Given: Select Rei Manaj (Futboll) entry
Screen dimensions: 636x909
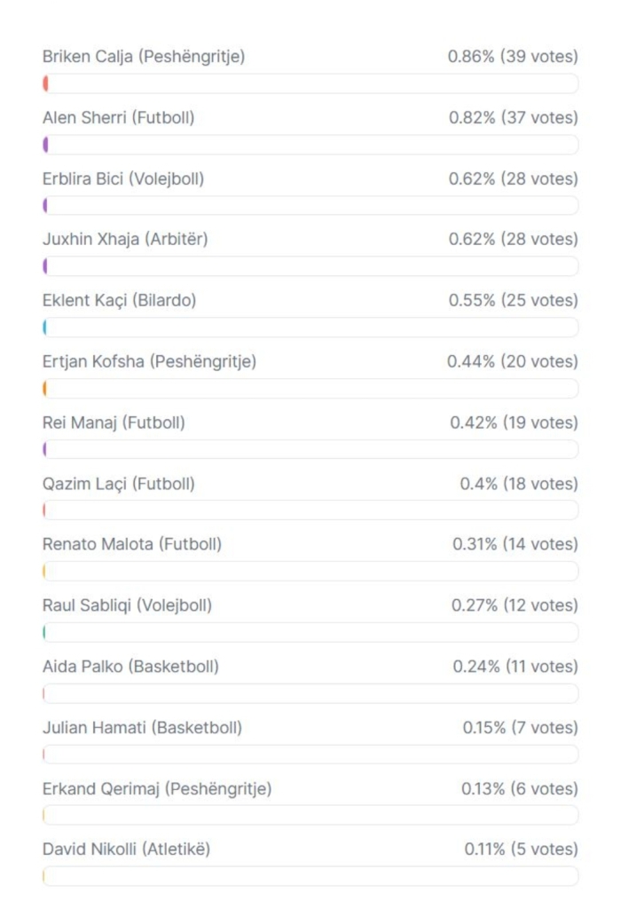Looking at the screenshot, I should click(114, 423).
